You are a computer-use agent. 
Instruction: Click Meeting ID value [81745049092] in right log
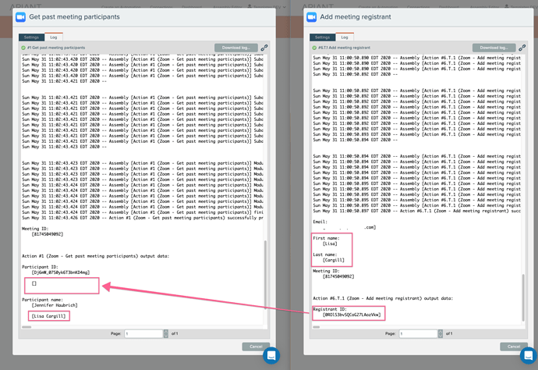pos(338,276)
